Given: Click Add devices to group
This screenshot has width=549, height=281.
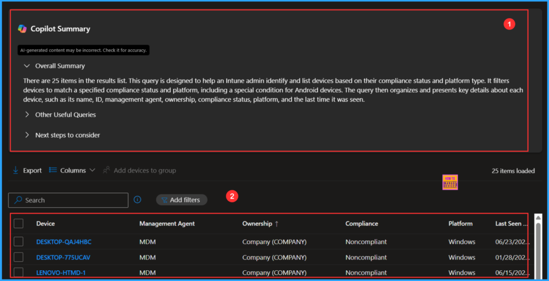Looking at the screenshot, I should 139,170.
